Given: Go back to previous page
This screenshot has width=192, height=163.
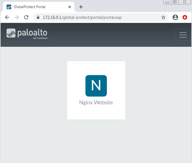Looking at the screenshot, I should coord(7,17).
